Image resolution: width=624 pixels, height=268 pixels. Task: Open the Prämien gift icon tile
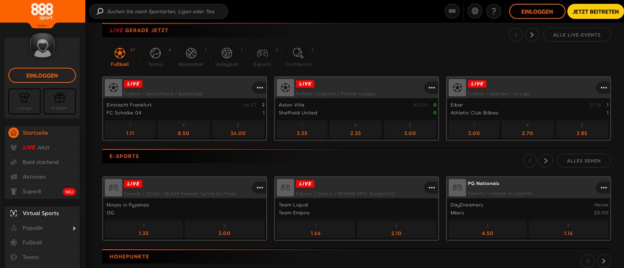pos(60,101)
